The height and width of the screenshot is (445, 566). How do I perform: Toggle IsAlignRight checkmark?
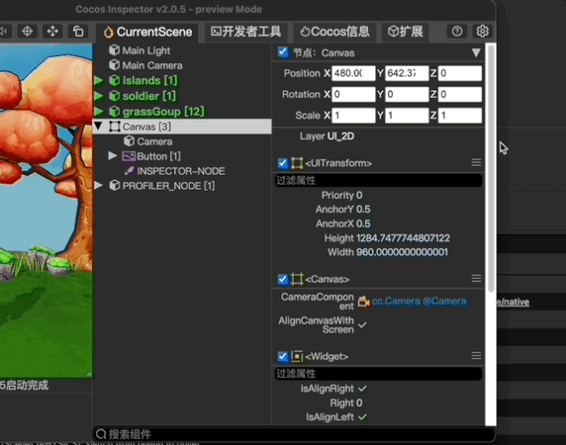[362, 389]
